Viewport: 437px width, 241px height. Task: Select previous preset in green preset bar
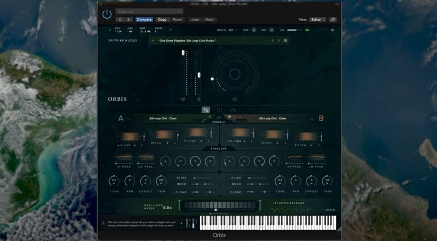(x=272, y=41)
